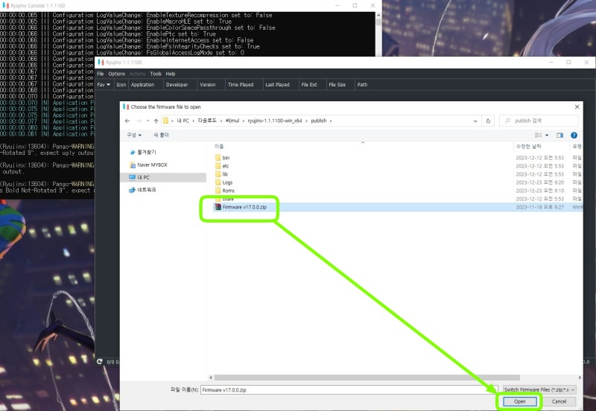Sort by the Version column
The image size is (596, 411).
208,84
